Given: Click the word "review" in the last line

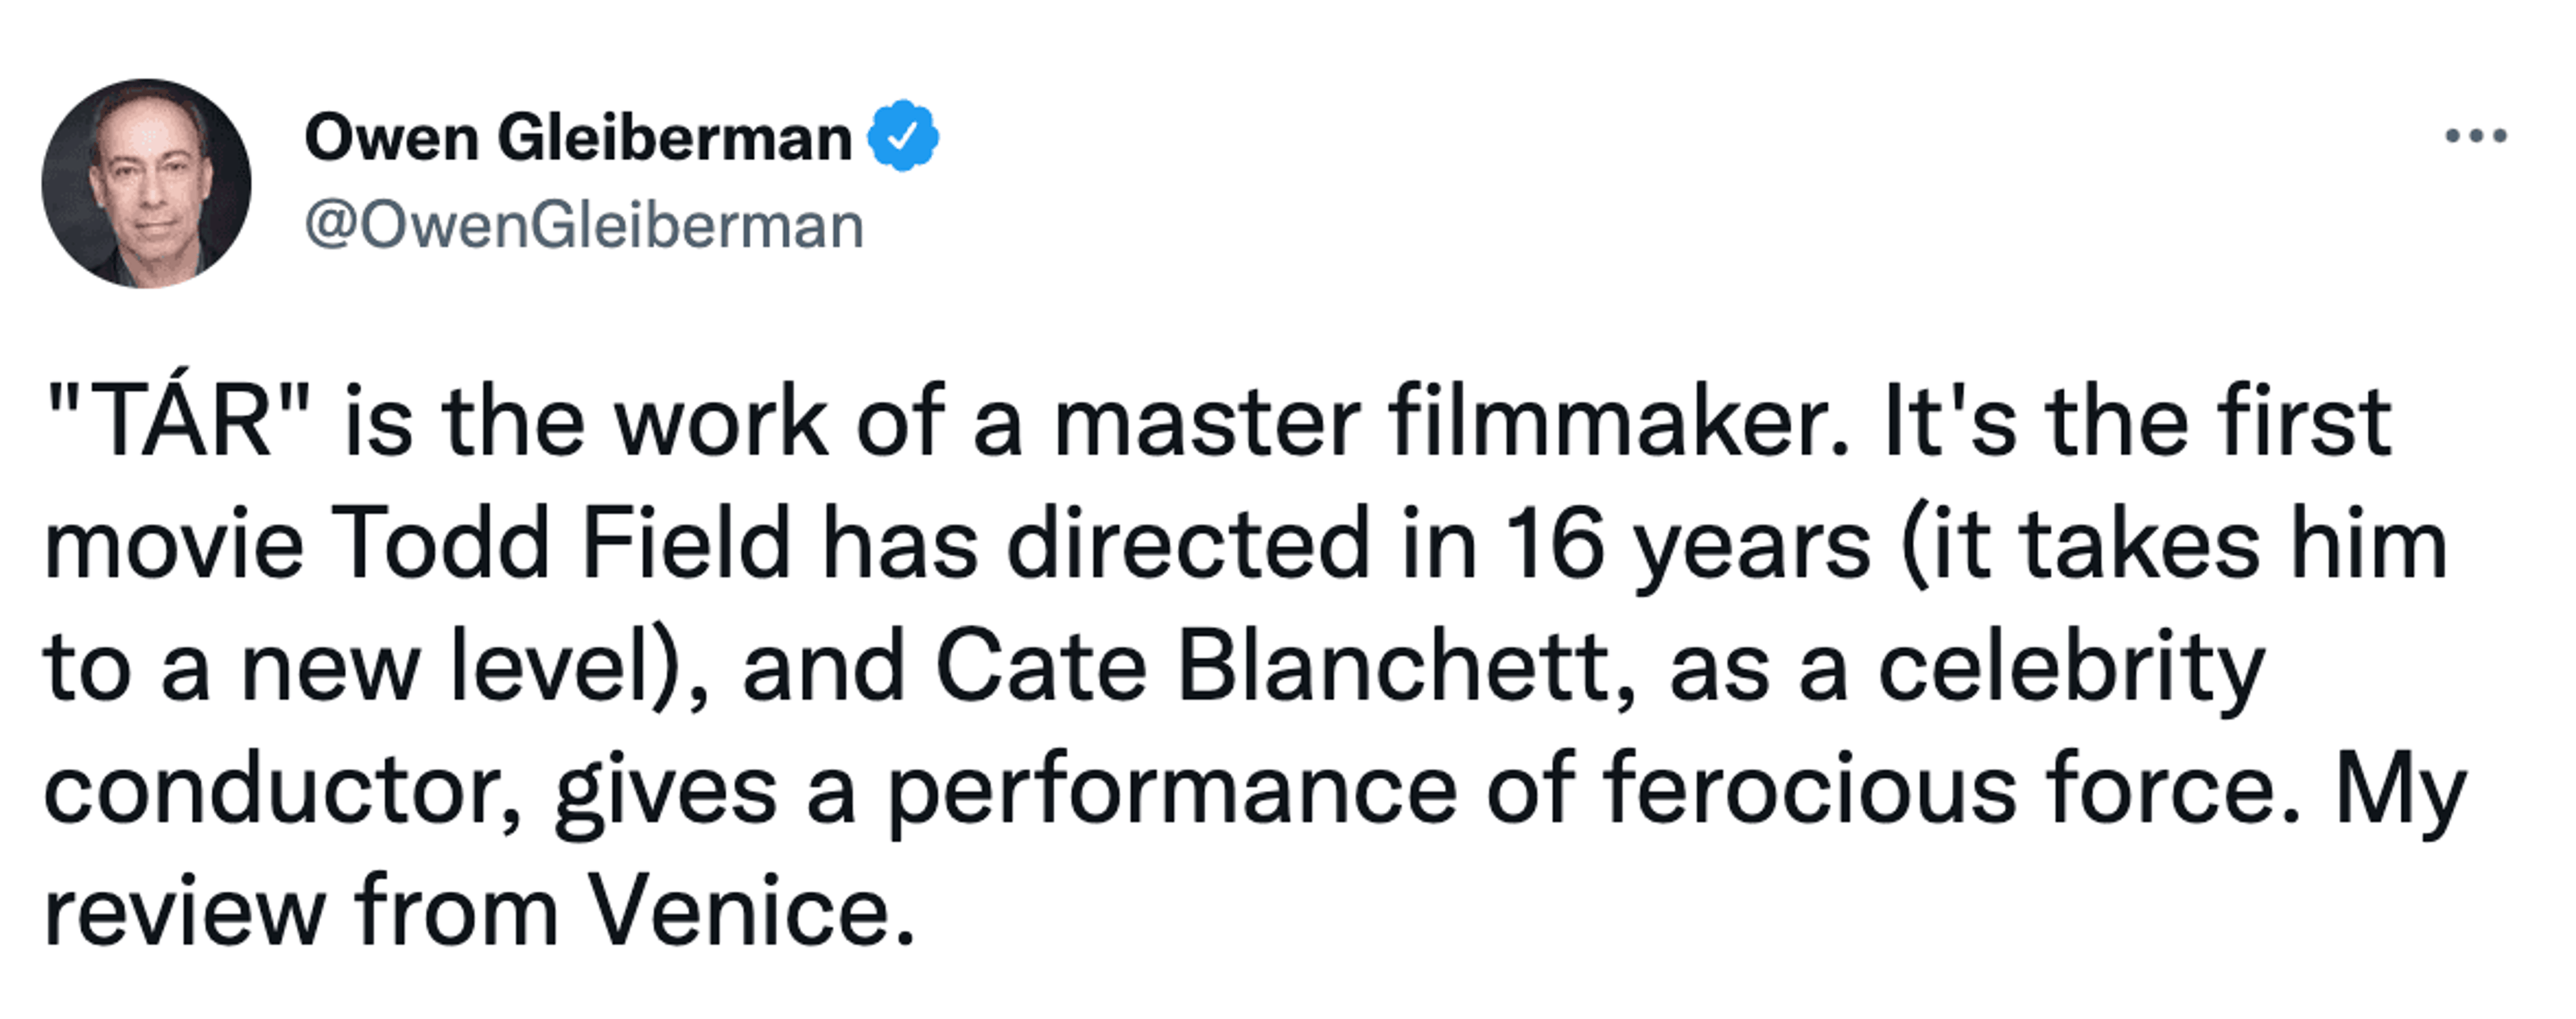Looking at the screenshot, I should [x=185, y=911].
